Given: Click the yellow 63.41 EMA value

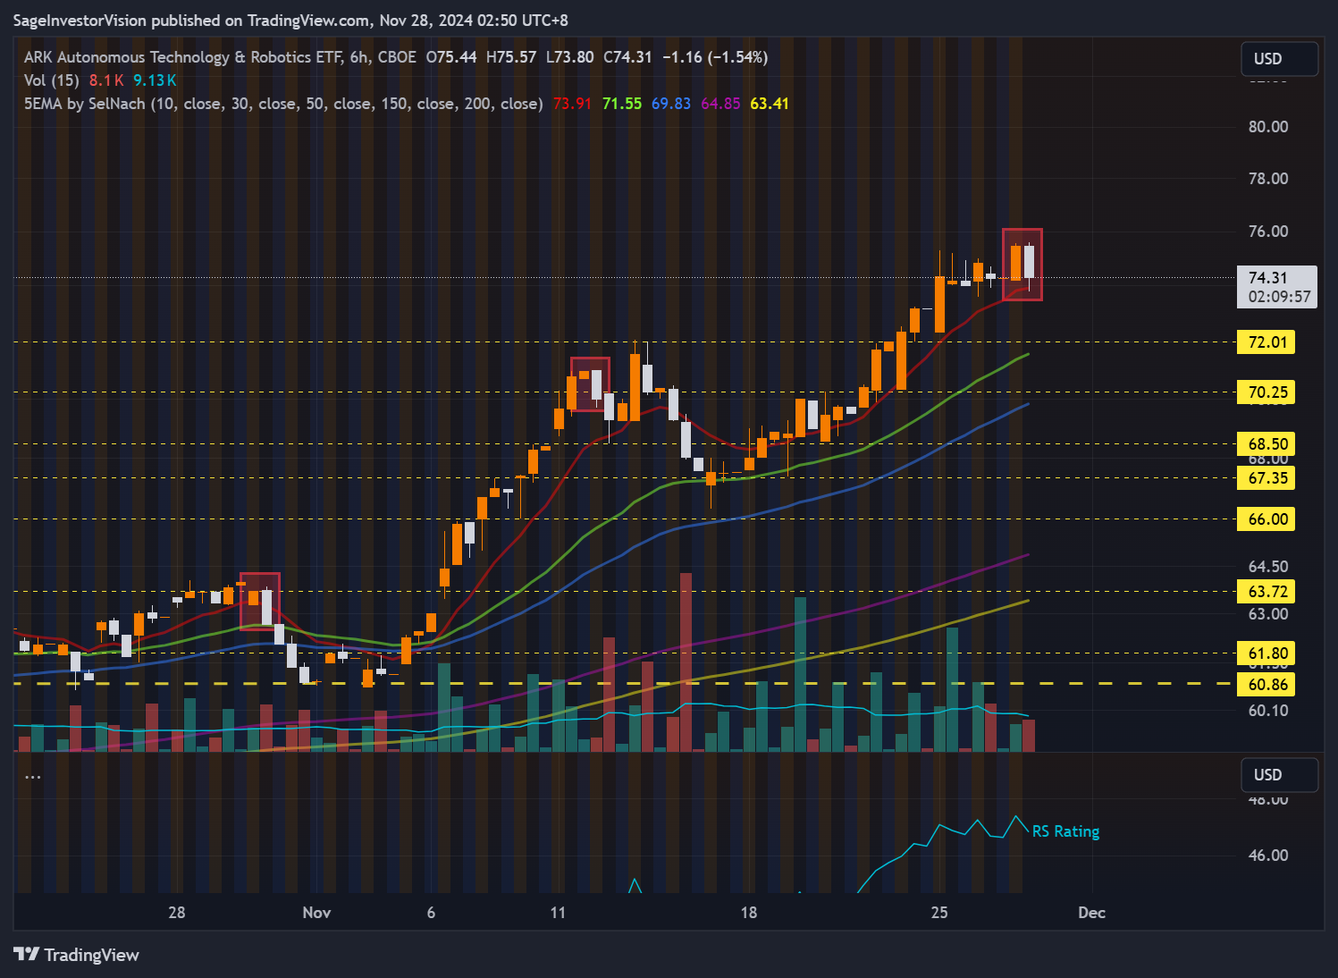Looking at the screenshot, I should [770, 104].
